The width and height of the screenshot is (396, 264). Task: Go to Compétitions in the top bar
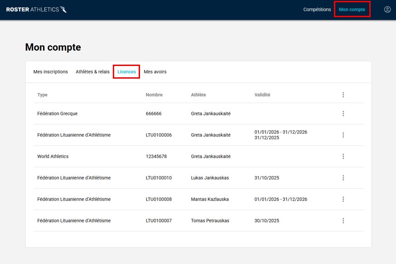pos(317,9)
